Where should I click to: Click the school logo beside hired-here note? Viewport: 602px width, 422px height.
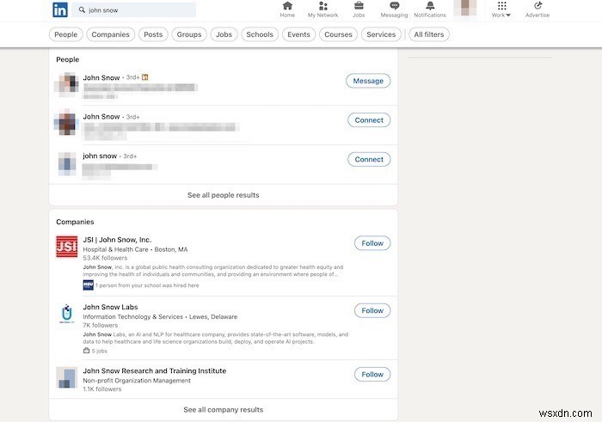(89, 285)
